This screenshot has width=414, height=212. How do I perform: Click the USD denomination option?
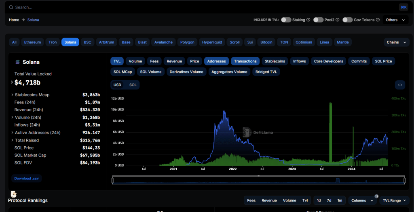(117, 85)
